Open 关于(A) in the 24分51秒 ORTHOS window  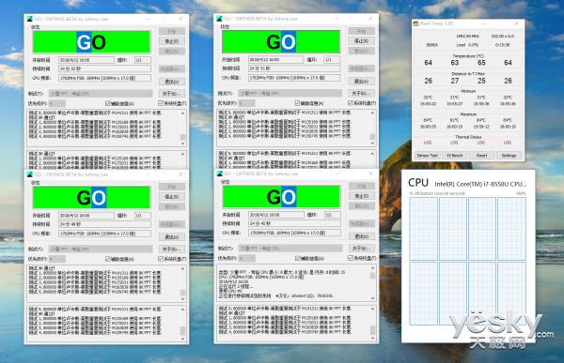pos(361,94)
